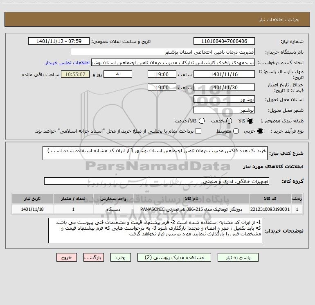Click item code 2212310093190001 cell
The width and height of the screenshot is (315, 305).
coord(270,209)
